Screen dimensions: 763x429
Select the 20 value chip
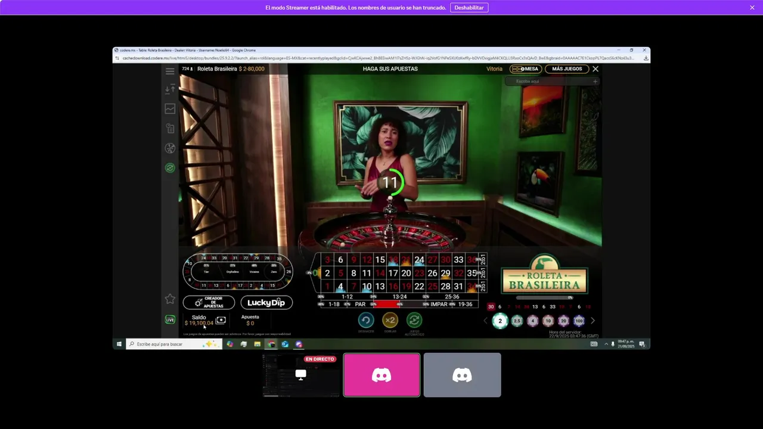pyautogui.click(x=563, y=321)
